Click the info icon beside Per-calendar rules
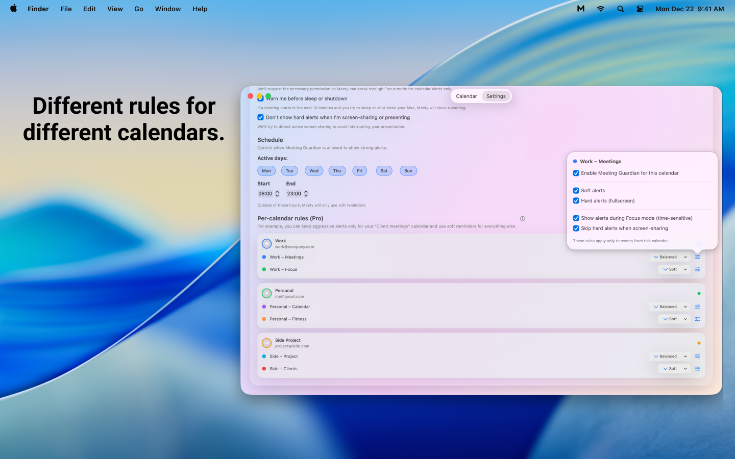Viewport: 735px width, 459px height. tap(522, 218)
